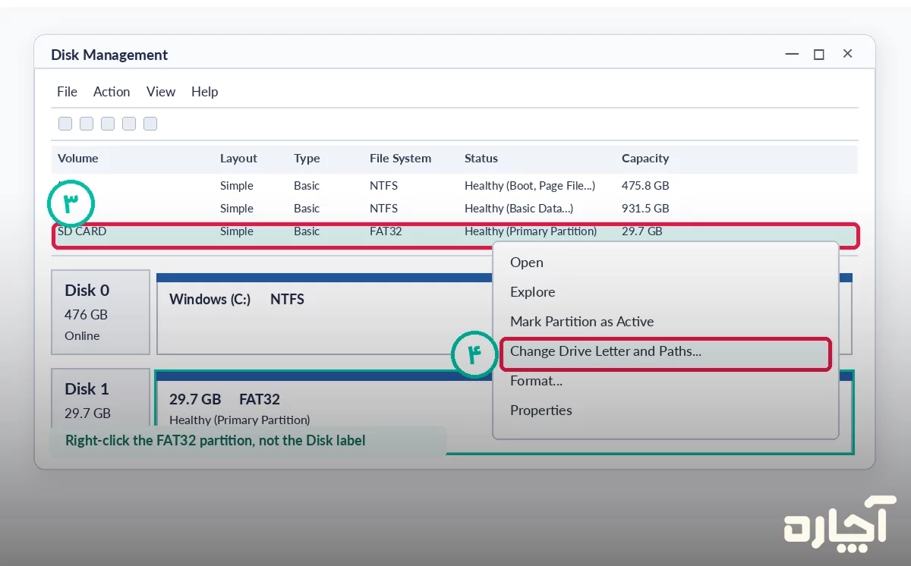Sort by the Capacity column header

(645, 159)
